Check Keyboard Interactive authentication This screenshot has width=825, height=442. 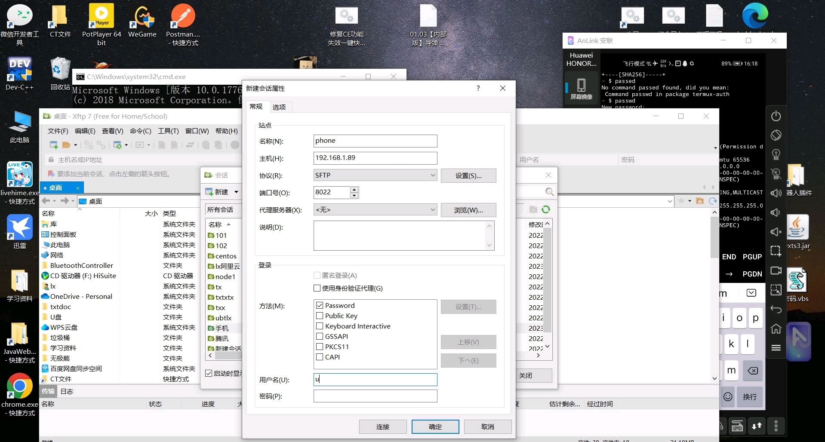pos(320,326)
